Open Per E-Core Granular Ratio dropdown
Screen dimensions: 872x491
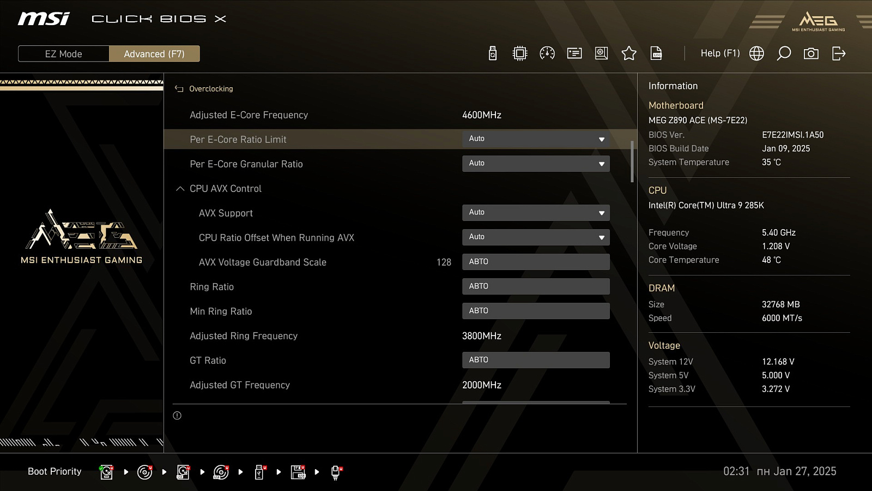click(x=536, y=164)
